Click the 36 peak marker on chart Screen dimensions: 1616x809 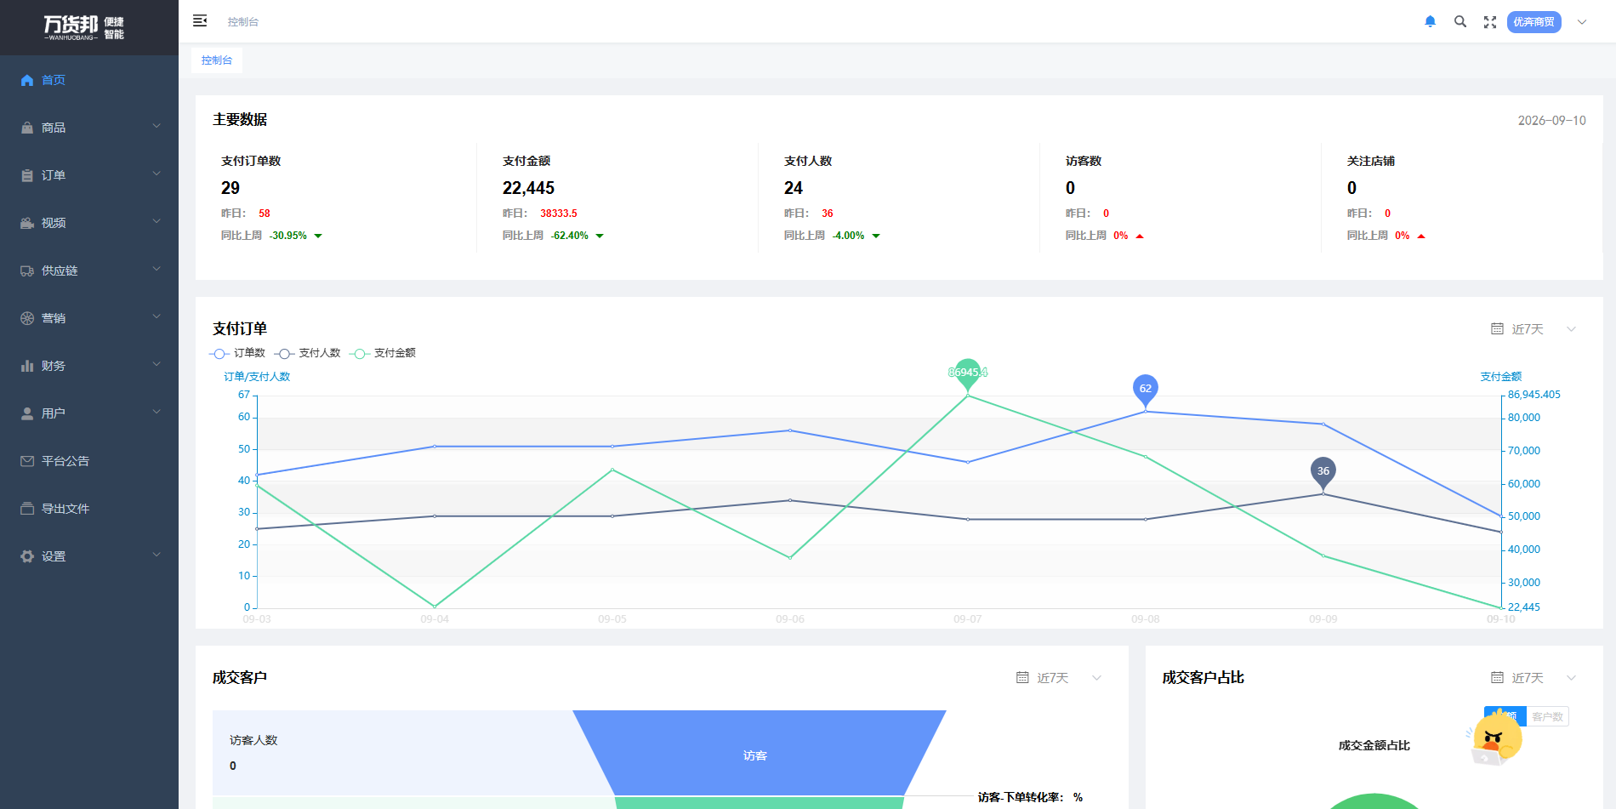click(x=1323, y=472)
